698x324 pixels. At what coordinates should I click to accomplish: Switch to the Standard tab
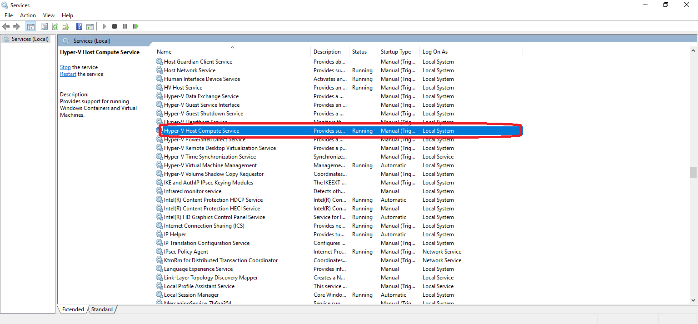(x=102, y=309)
